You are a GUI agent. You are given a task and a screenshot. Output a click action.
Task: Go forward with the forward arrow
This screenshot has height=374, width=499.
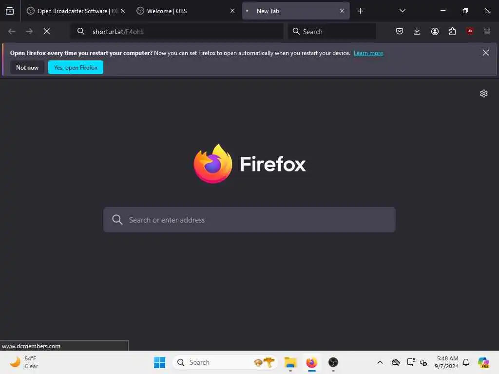click(29, 31)
